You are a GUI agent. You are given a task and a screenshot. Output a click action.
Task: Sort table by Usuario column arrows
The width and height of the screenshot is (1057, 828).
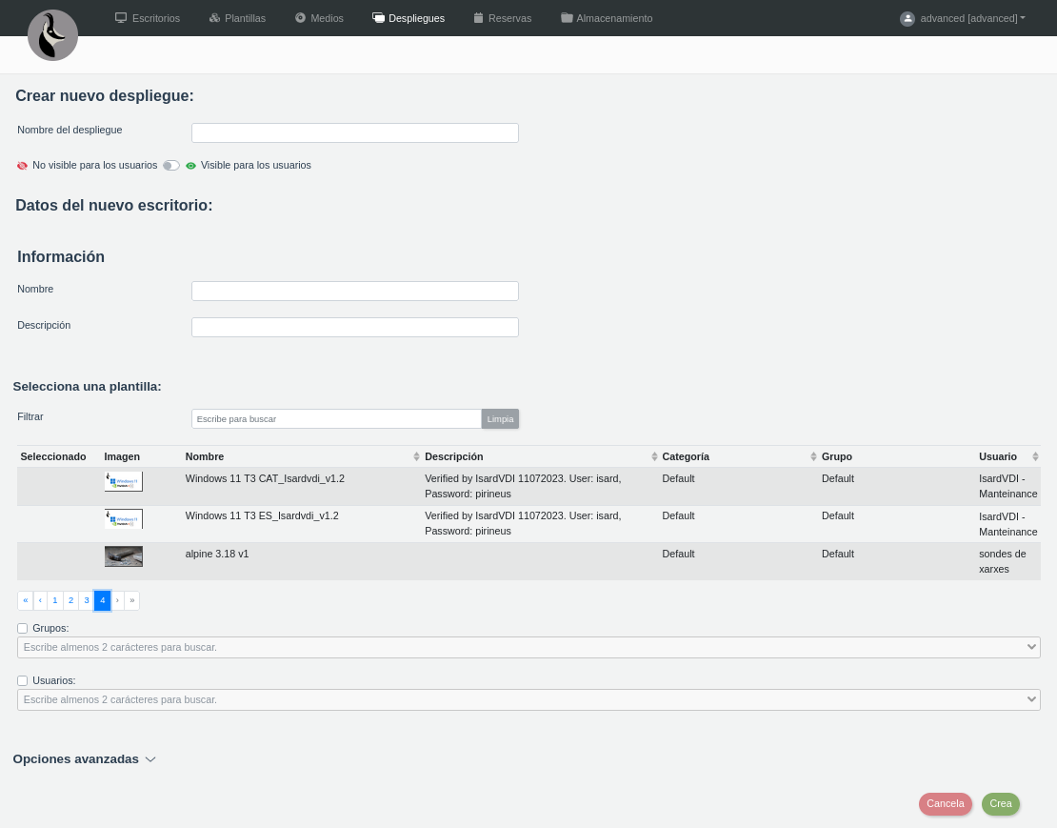click(1035, 456)
